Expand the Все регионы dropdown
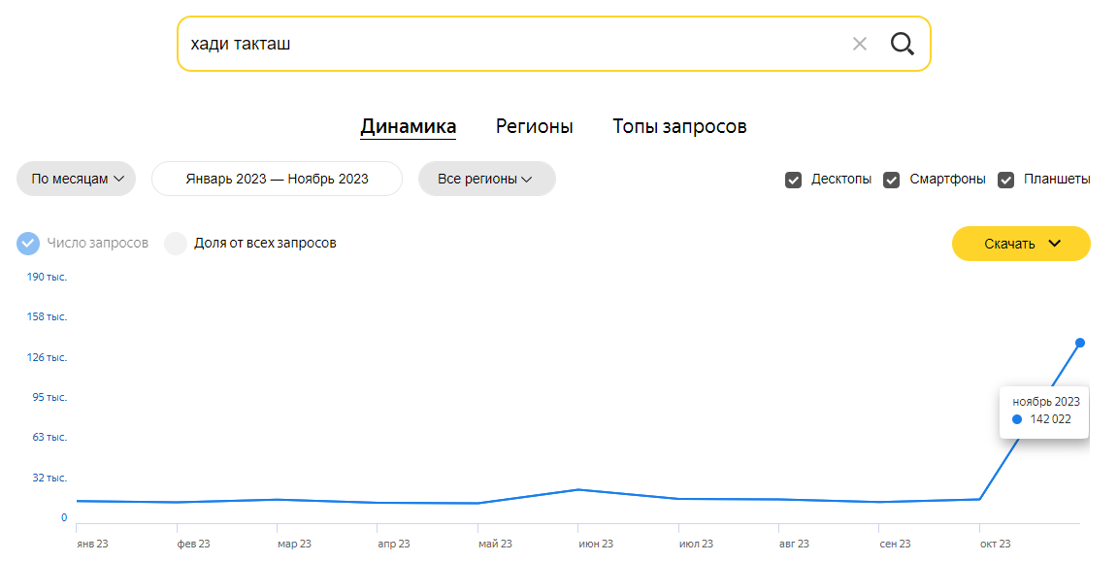Viewport: 1118px width, 562px height. click(x=486, y=179)
